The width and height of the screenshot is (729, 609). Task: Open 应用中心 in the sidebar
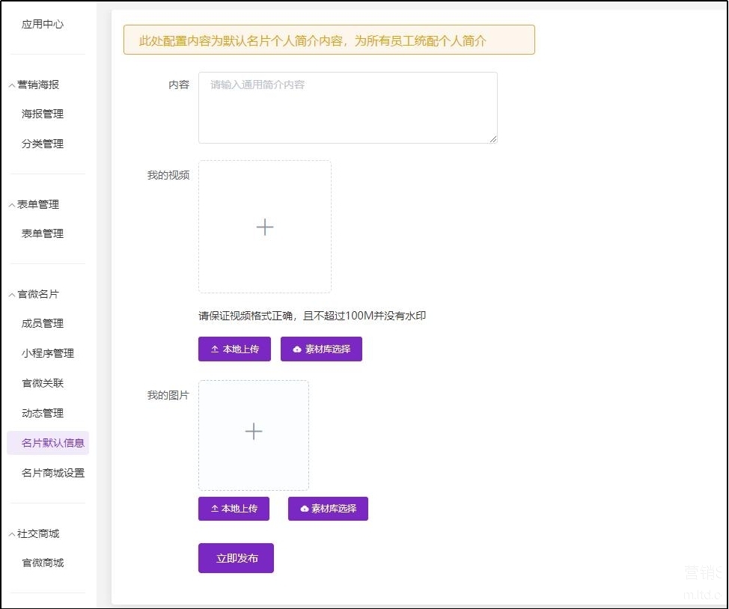pyautogui.click(x=43, y=24)
